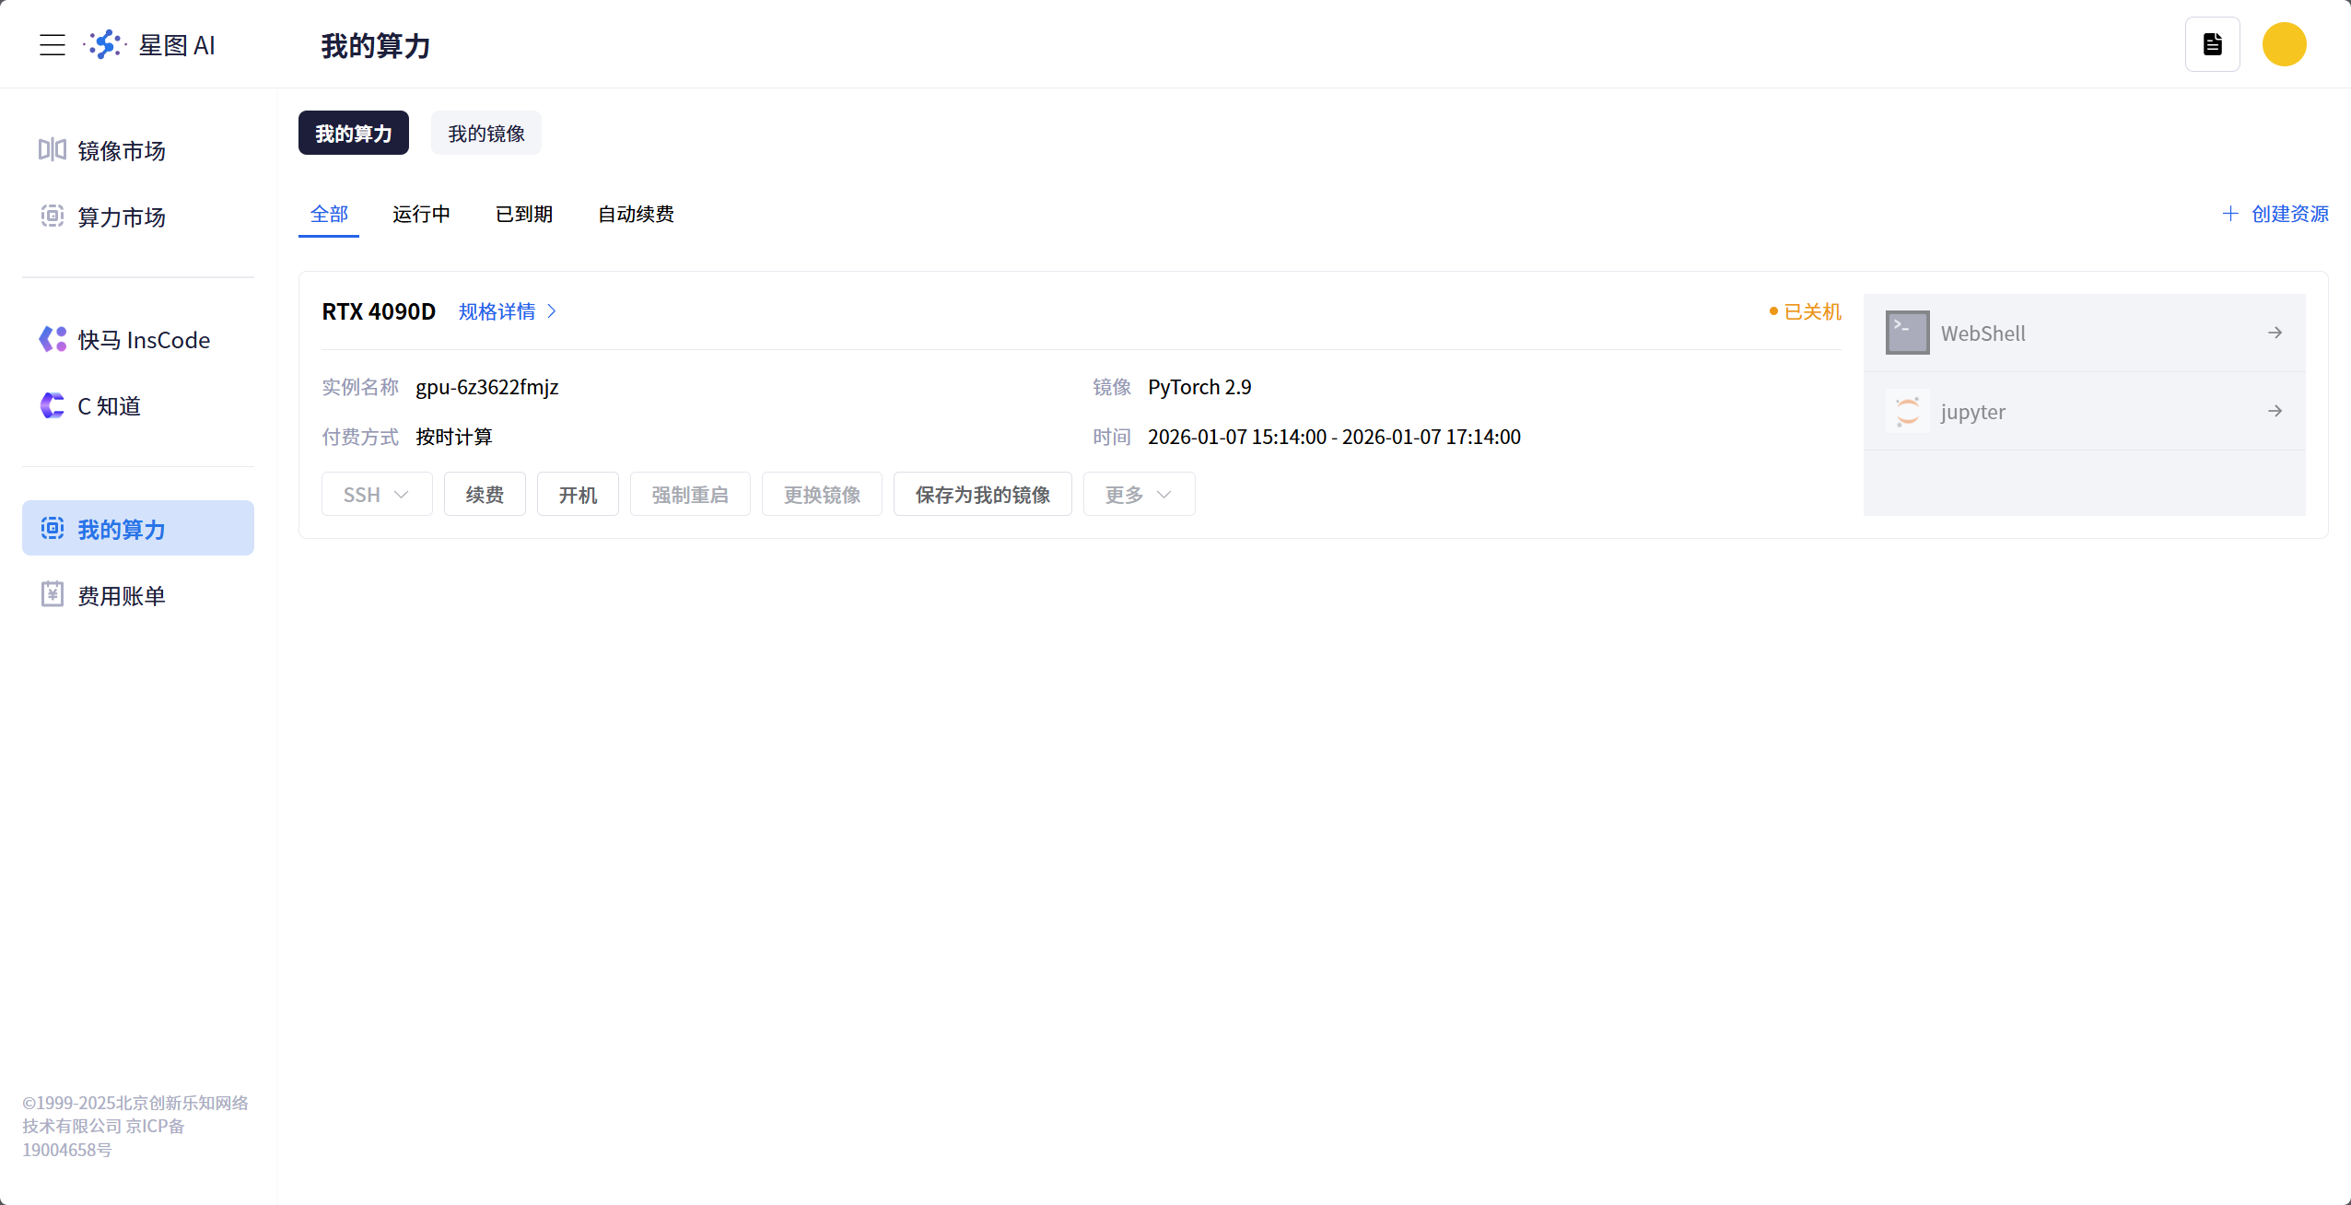2351x1205 pixels.
Task: Open the 镜像市场 sidebar item
Action: pos(121,150)
